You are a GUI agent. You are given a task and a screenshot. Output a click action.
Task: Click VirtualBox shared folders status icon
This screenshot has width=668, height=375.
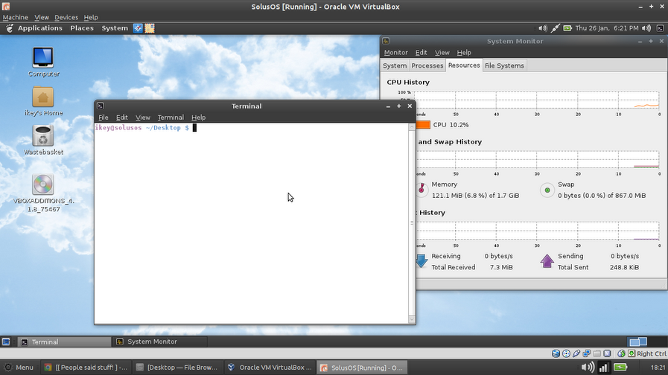597,353
